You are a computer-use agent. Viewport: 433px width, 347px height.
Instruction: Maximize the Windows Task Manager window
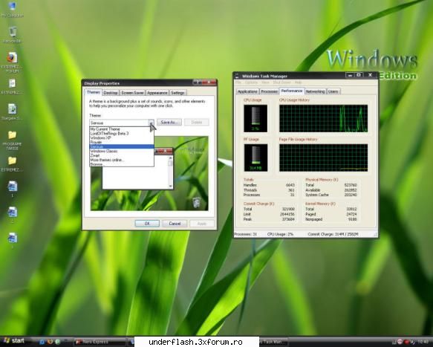point(359,75)
